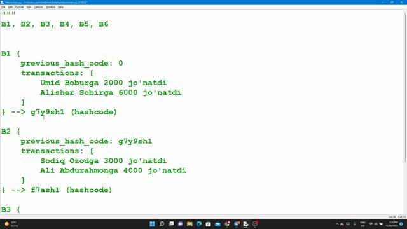Click 'Alisher Sobirga 6000 jo'natdi' line

111,93
